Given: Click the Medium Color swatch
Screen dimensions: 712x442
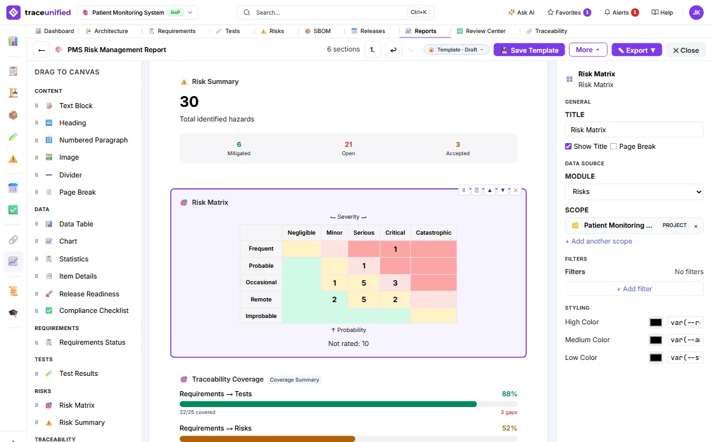Looking at the screenshot, I should click(x=655, y=340).
